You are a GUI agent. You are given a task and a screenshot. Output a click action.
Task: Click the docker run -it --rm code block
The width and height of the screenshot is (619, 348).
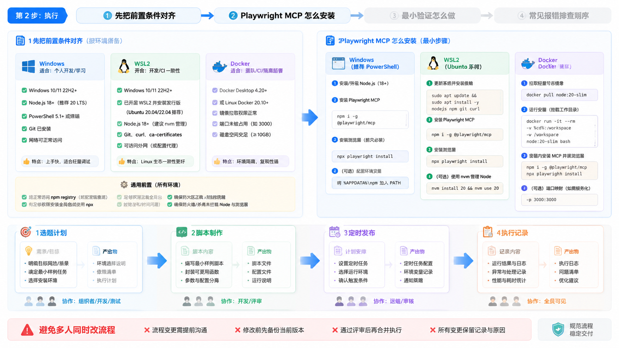[x=559, y=131]
